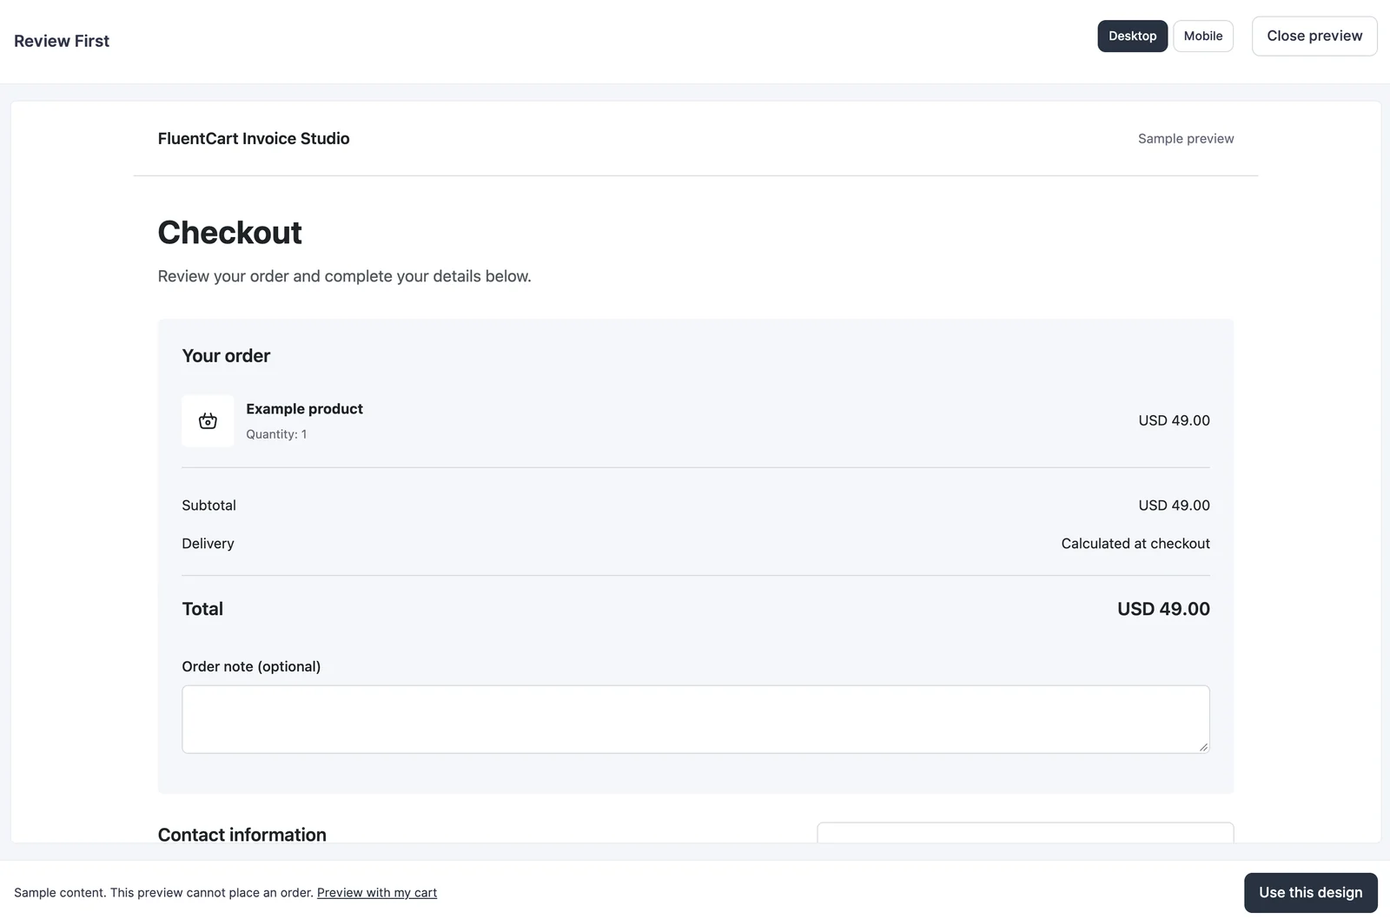
Task: Click the Quantity: 1 text
Action: [276, 434]
